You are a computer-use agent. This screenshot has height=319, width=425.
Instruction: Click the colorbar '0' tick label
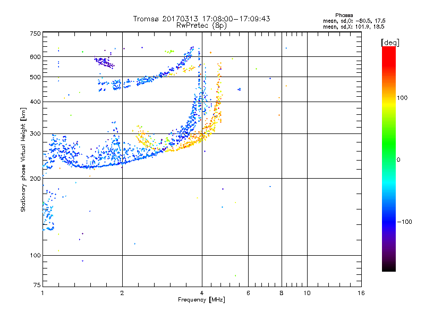[x=398, y=160]
